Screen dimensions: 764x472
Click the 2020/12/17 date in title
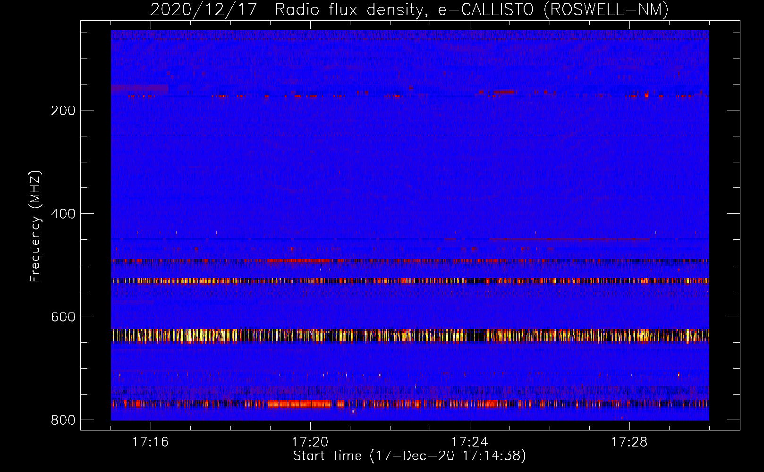point(204,9)
